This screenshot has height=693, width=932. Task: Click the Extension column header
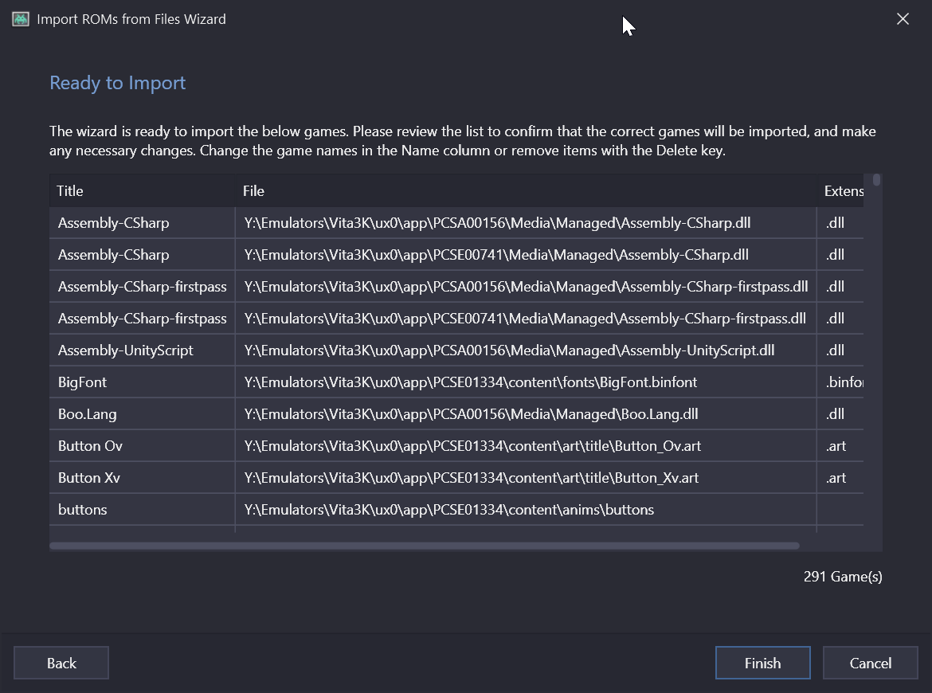[x=840, y=191]
